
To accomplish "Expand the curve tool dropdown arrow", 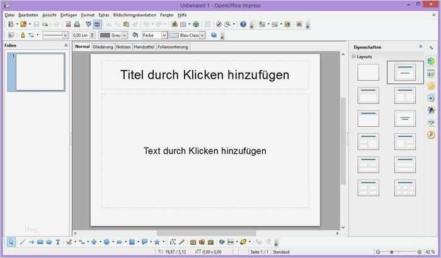I will [x=75, y=242].
